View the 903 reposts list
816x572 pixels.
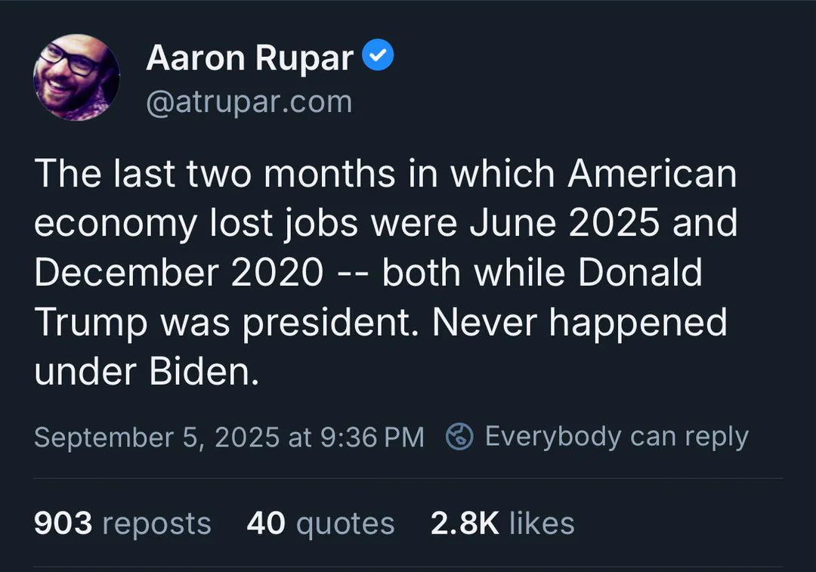click(122, 523)
